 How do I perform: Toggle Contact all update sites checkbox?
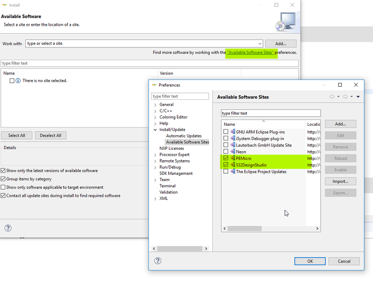pyautogui.click(x=3, y=196)
